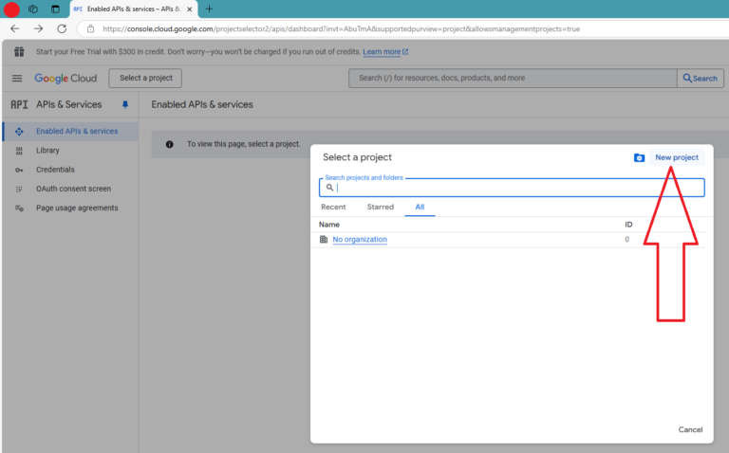Click the New project button
729x453 pixels.
coord(676,157)
